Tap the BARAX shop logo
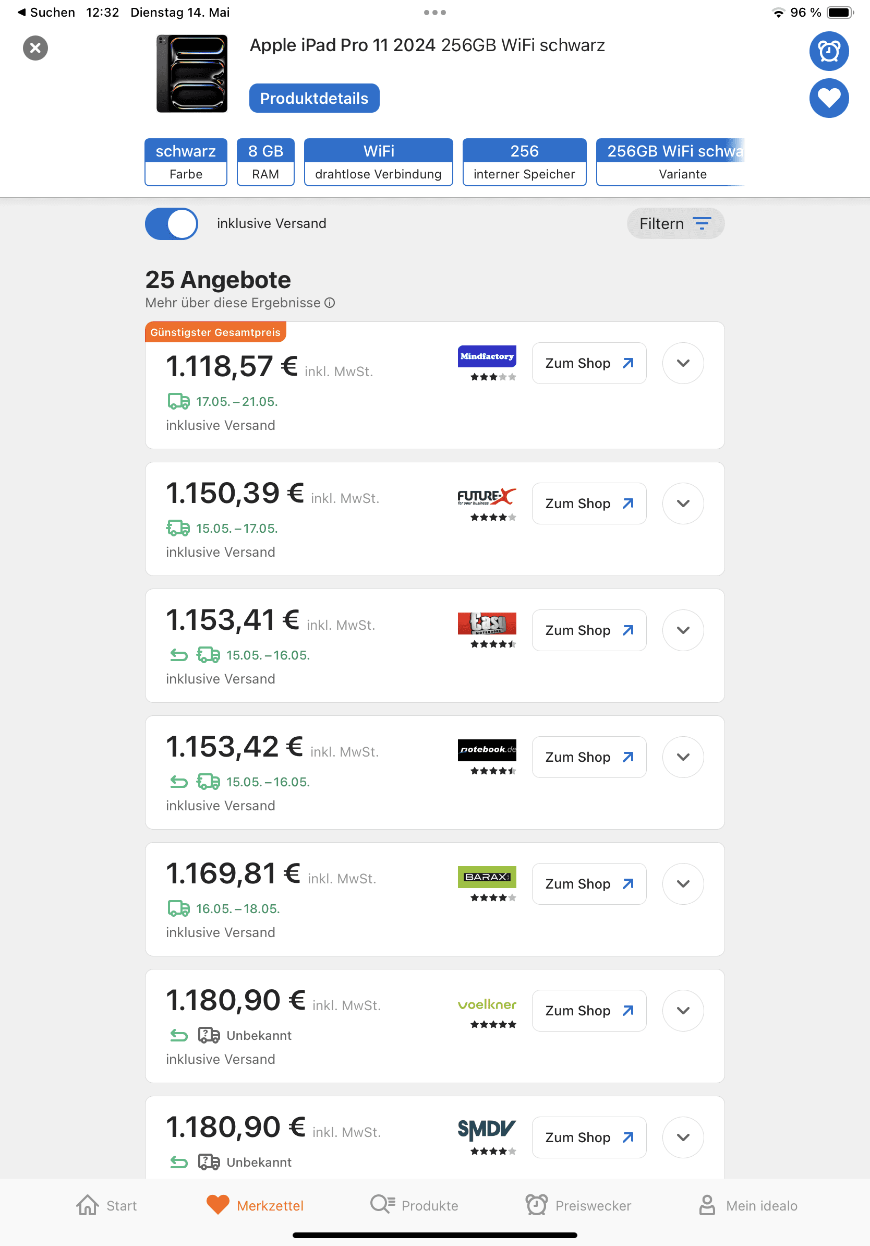The height and width of the screenshot is (1246, 870). (x=487, y=877)
